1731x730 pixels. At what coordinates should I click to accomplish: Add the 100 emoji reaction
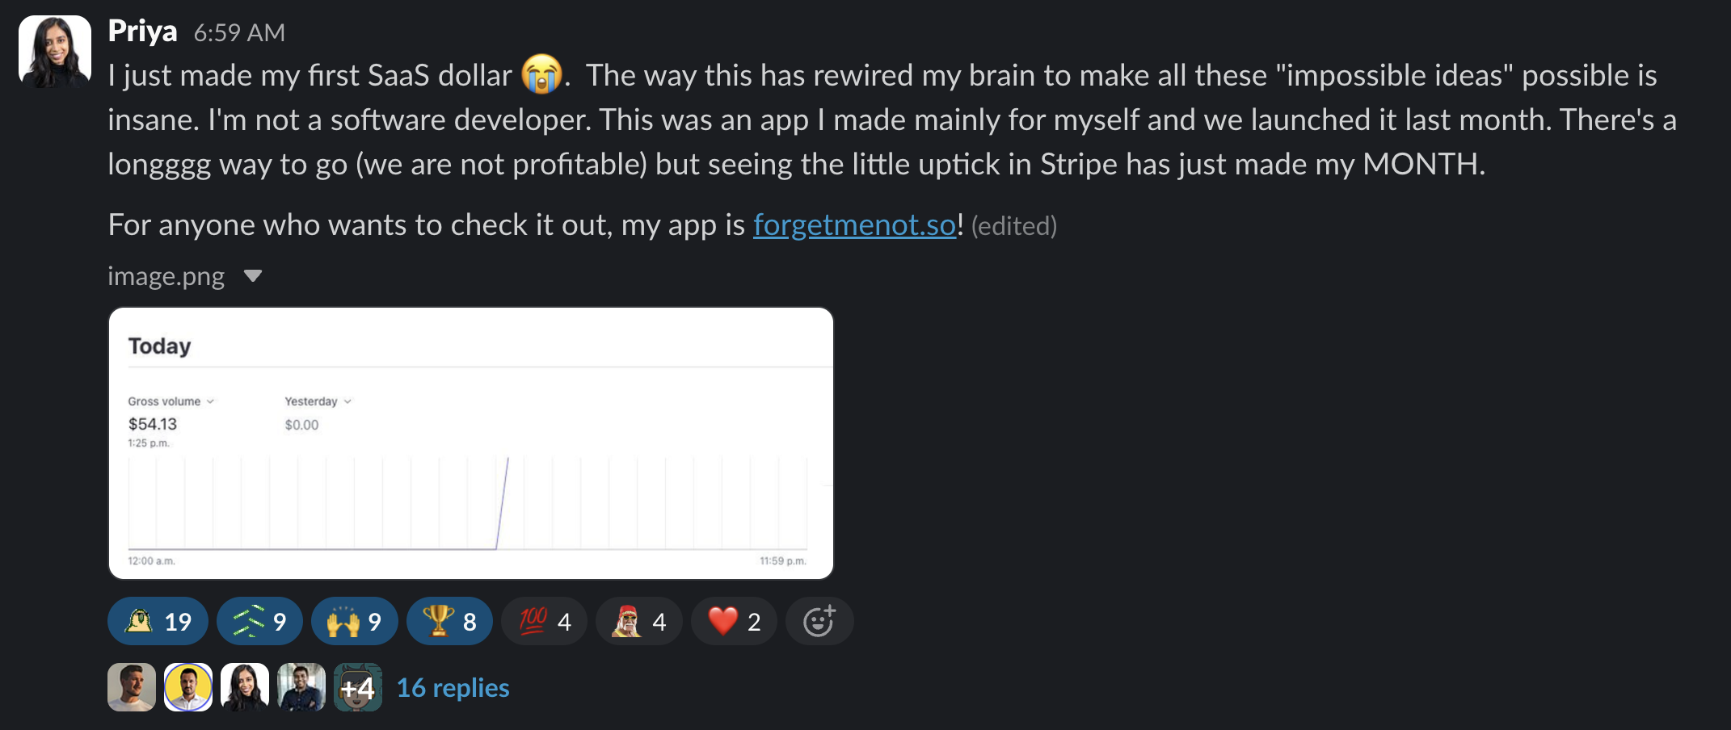pos(544,621)
